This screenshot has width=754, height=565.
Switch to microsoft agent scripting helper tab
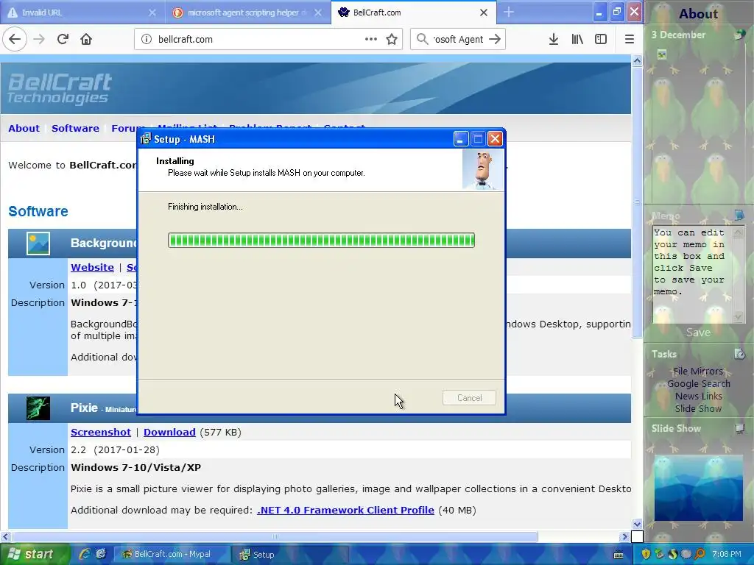click(248, 13)
